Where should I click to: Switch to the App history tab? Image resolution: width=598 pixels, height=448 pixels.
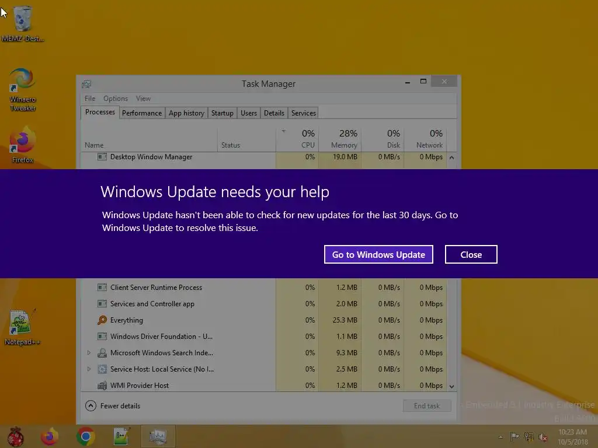(186, 113)
